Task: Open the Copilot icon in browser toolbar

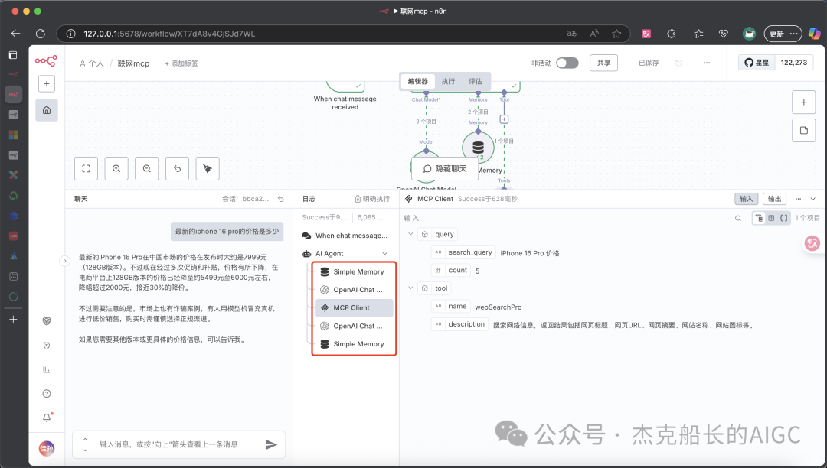Action: [x=814, y=34]
